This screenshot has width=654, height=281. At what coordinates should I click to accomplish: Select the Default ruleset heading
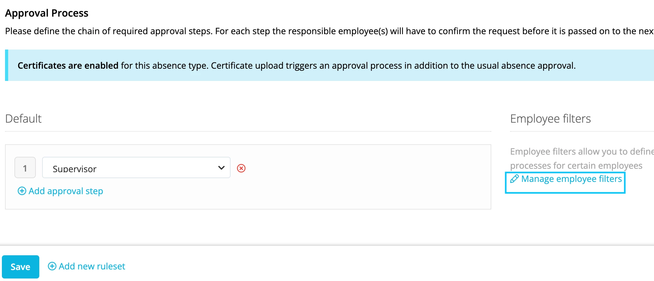[24, 119]
